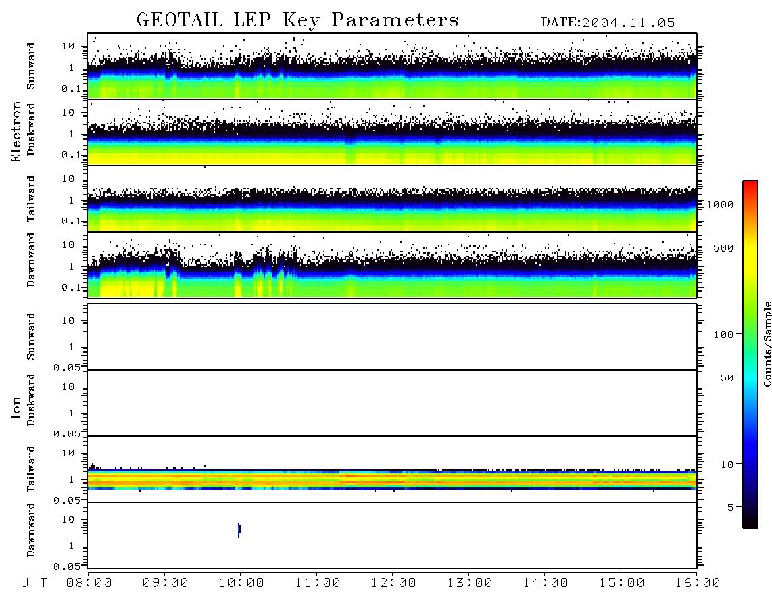Screen dimensions: 772x595
Task: Click the "100" colorbar tick label
Action: tap(723, 335)
